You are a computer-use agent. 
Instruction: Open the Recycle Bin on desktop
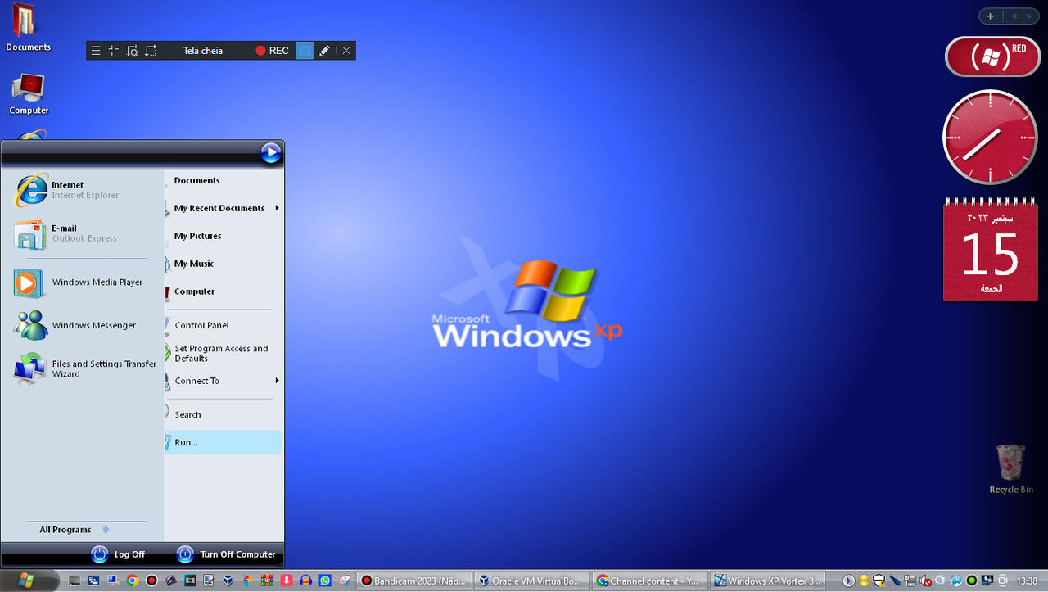pyautogui.click(x=1011, y=469)
